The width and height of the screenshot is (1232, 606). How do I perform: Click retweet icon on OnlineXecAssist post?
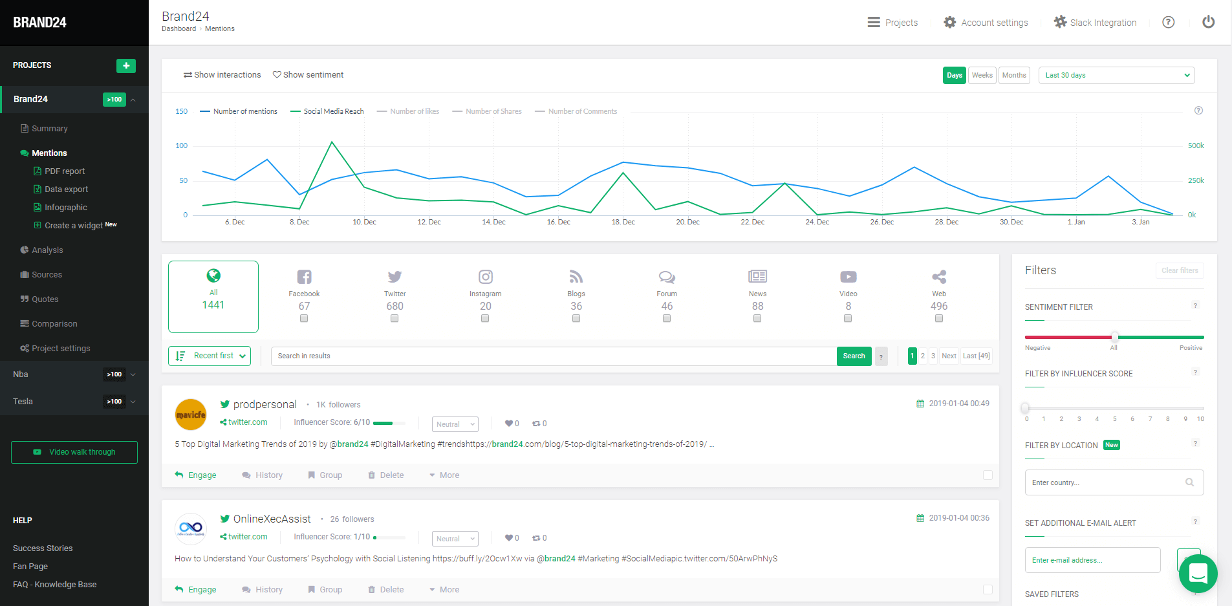(x=536, y=538)
